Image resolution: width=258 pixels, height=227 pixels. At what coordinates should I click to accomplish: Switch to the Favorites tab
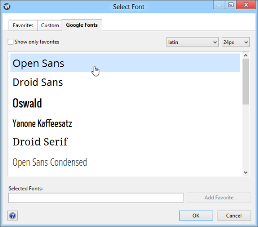click(x=23, y=25)
